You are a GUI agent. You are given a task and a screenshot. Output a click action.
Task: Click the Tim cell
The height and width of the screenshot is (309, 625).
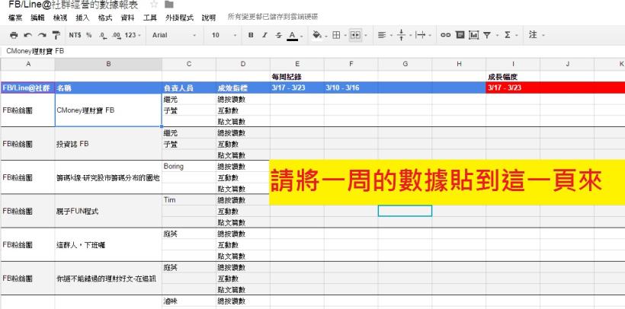pos(189,200)
